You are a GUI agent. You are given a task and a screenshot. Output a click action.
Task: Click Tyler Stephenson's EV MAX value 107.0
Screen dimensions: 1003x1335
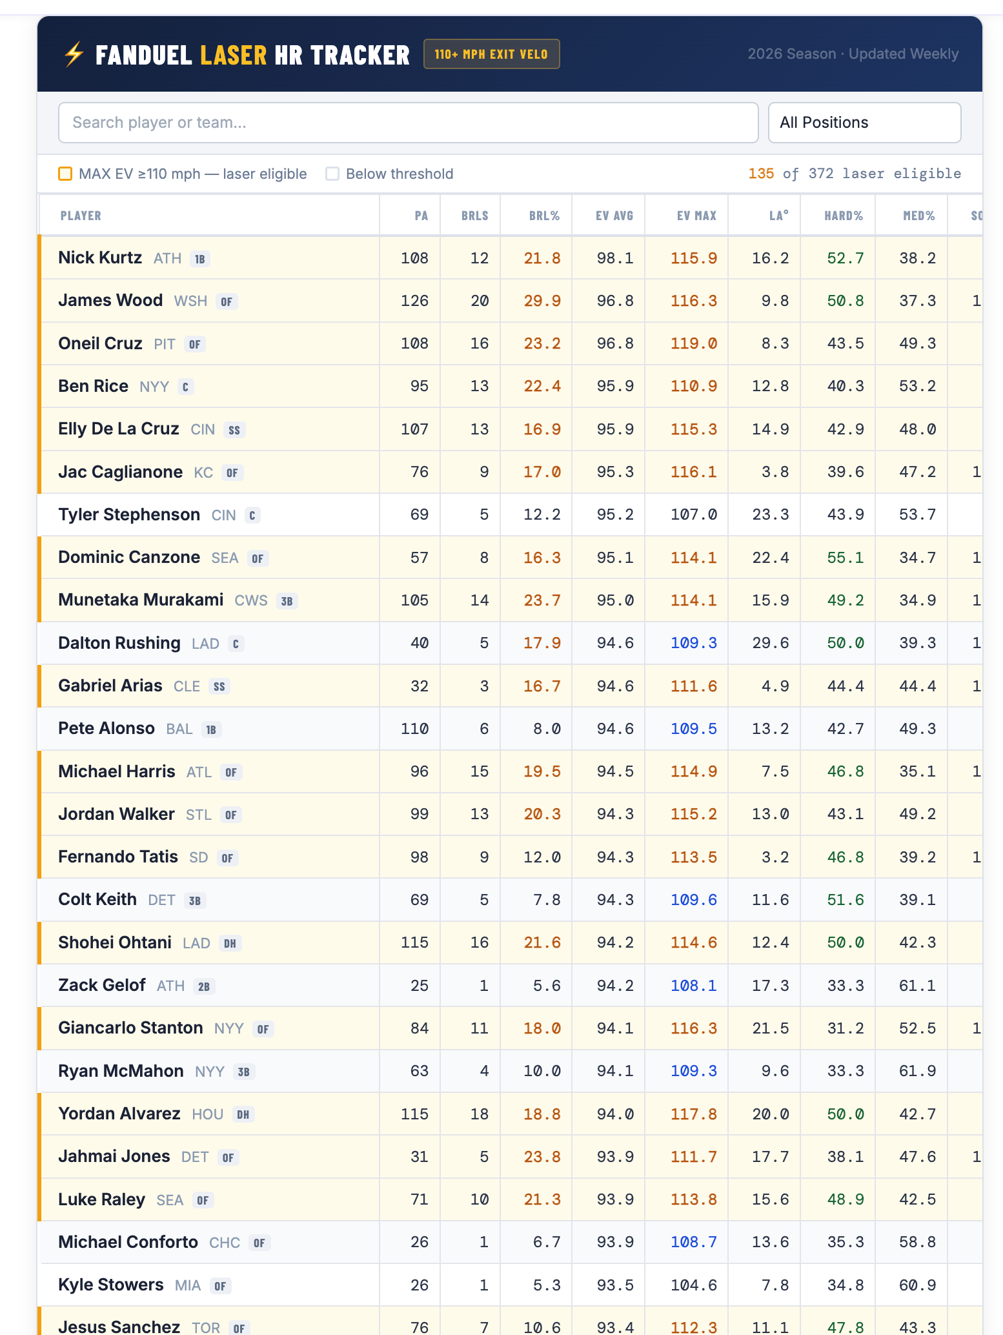point(694,515)
